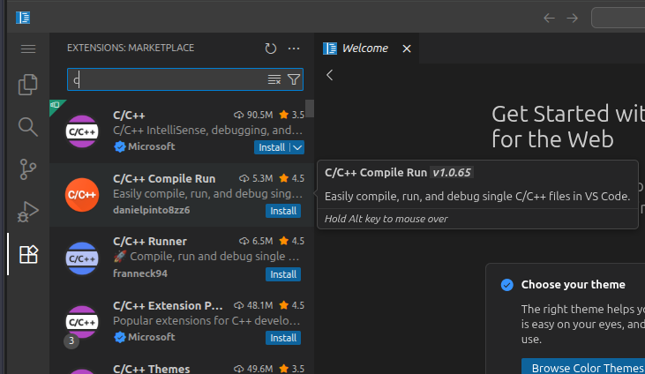Refresh the extensions marketplace list
645x374 pixels.
click(x=271, y=49)
